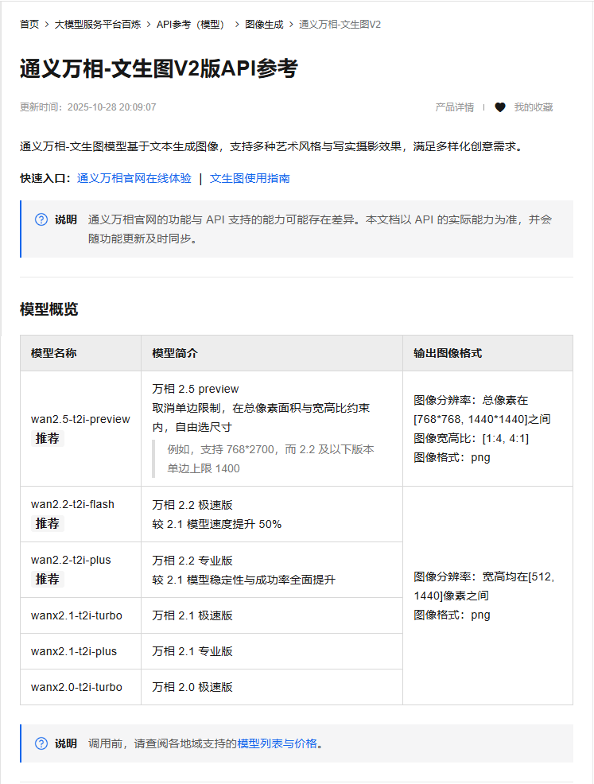
Task: Click 推荐 tag under wan2.2-t2i-flash
Action: pos(48,523)
